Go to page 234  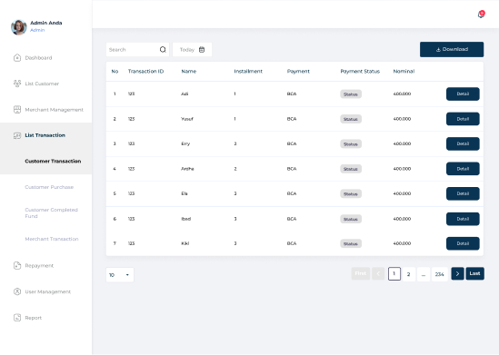point(440,274)
